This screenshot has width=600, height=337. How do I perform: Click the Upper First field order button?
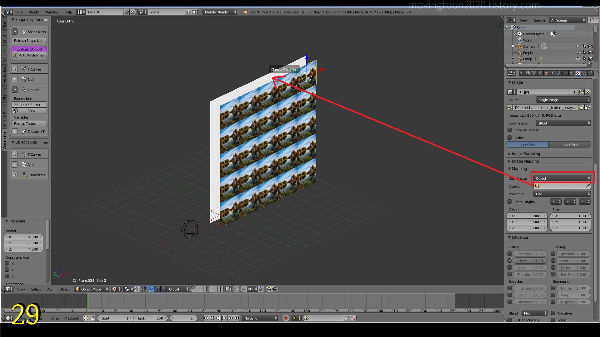(527, 144)
